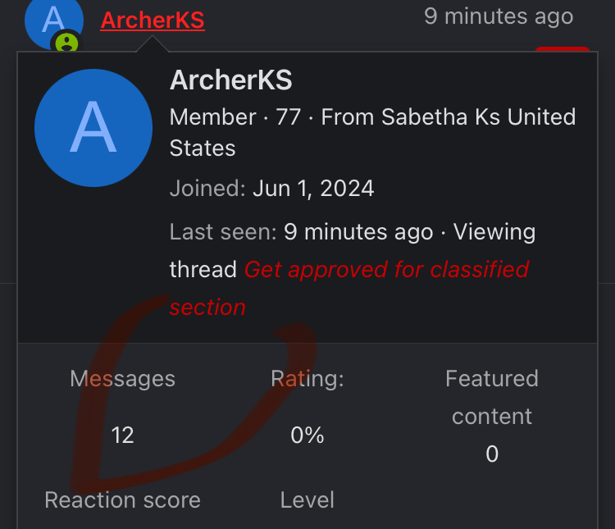
Task: Click the 0% rating value
Action: coord(307,436)
